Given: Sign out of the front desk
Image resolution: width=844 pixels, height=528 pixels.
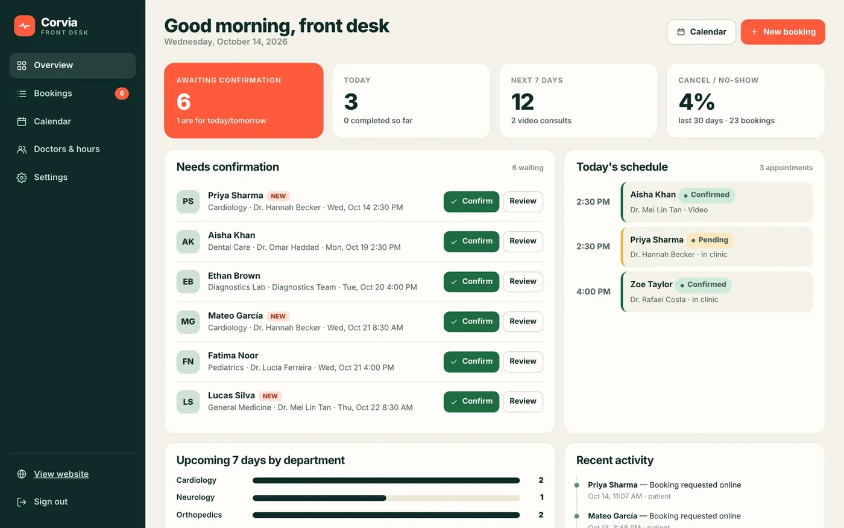Looking at the screenshot, I should [x=72, y=502].
